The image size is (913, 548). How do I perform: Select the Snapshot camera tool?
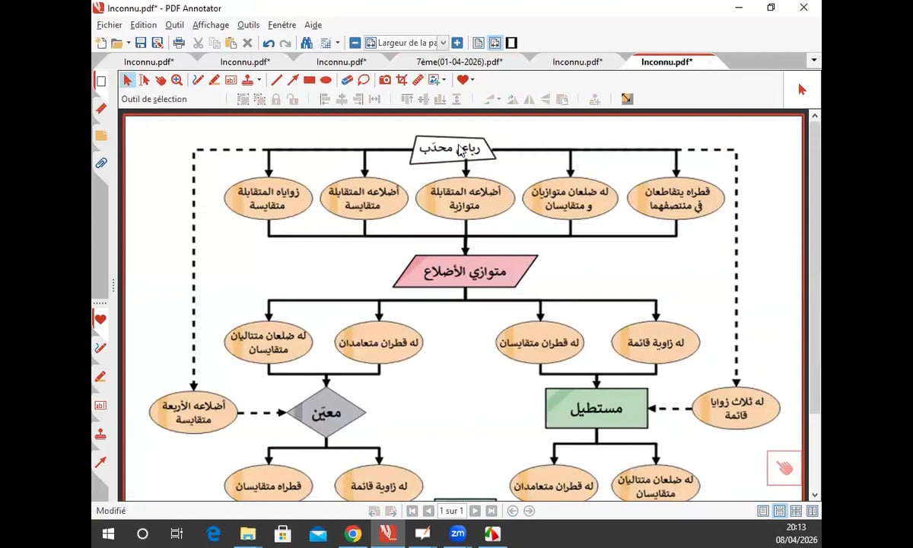385,80
